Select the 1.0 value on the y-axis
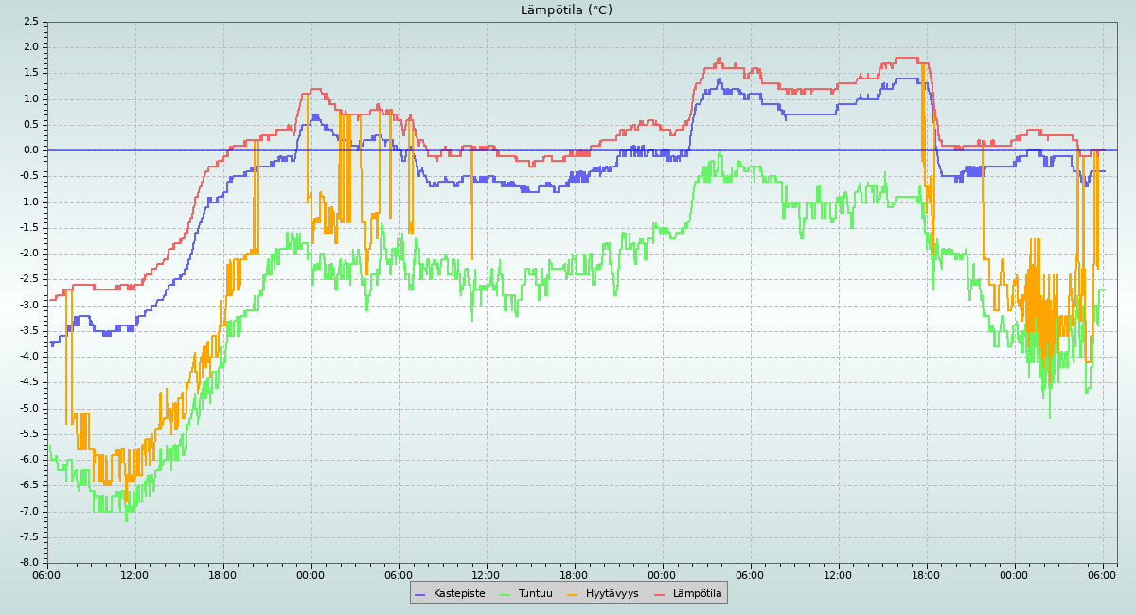This screenshot has width=1136, height=615. 30,98
